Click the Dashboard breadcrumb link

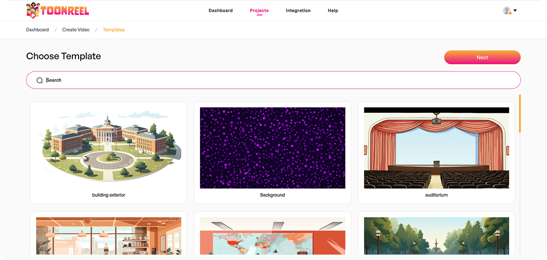[37, 30]
